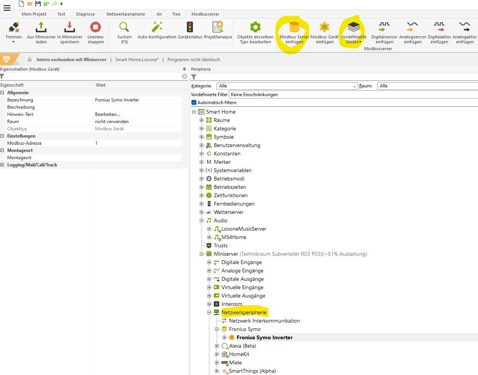Viewport: 478px width, 375px height.
Task: Select the Intercom tree item
Action: coord(232,304)
